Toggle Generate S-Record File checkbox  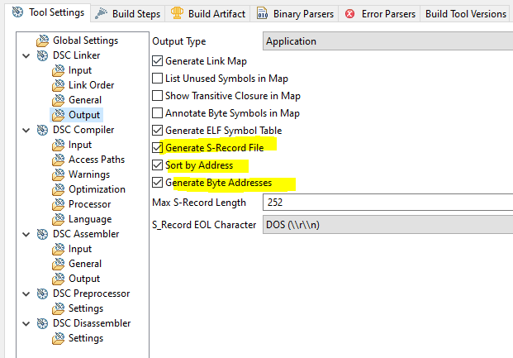coord(158,148)
